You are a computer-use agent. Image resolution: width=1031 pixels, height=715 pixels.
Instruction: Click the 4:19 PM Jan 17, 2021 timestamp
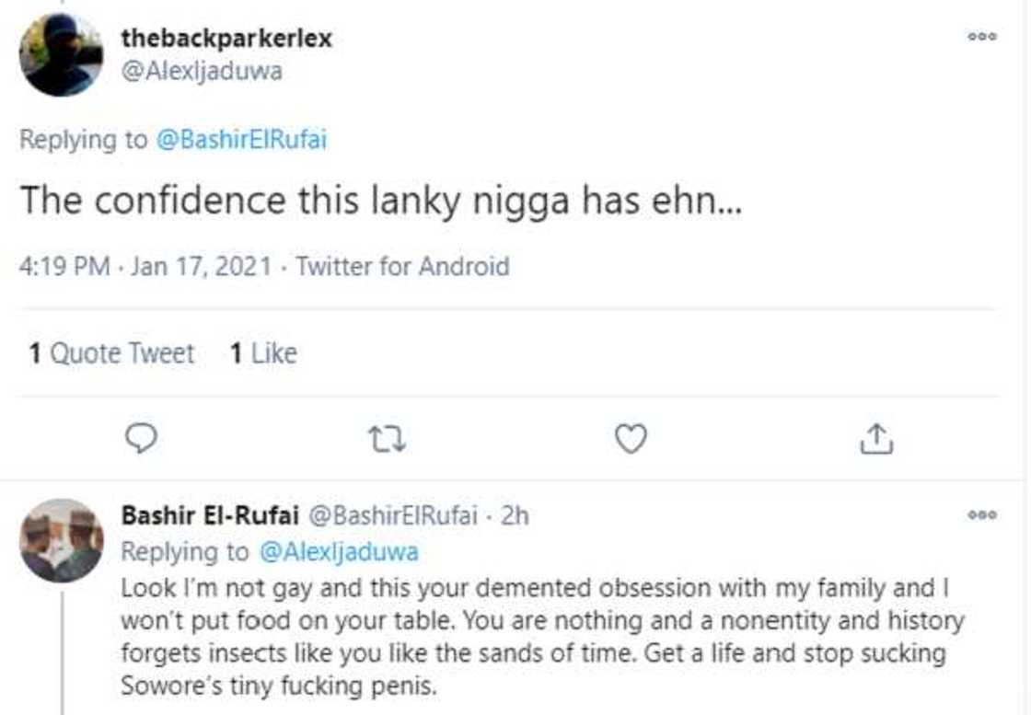pyautogui.click(x=145, y=267)
